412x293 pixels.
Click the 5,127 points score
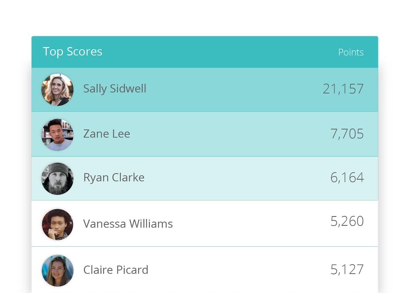347,270
